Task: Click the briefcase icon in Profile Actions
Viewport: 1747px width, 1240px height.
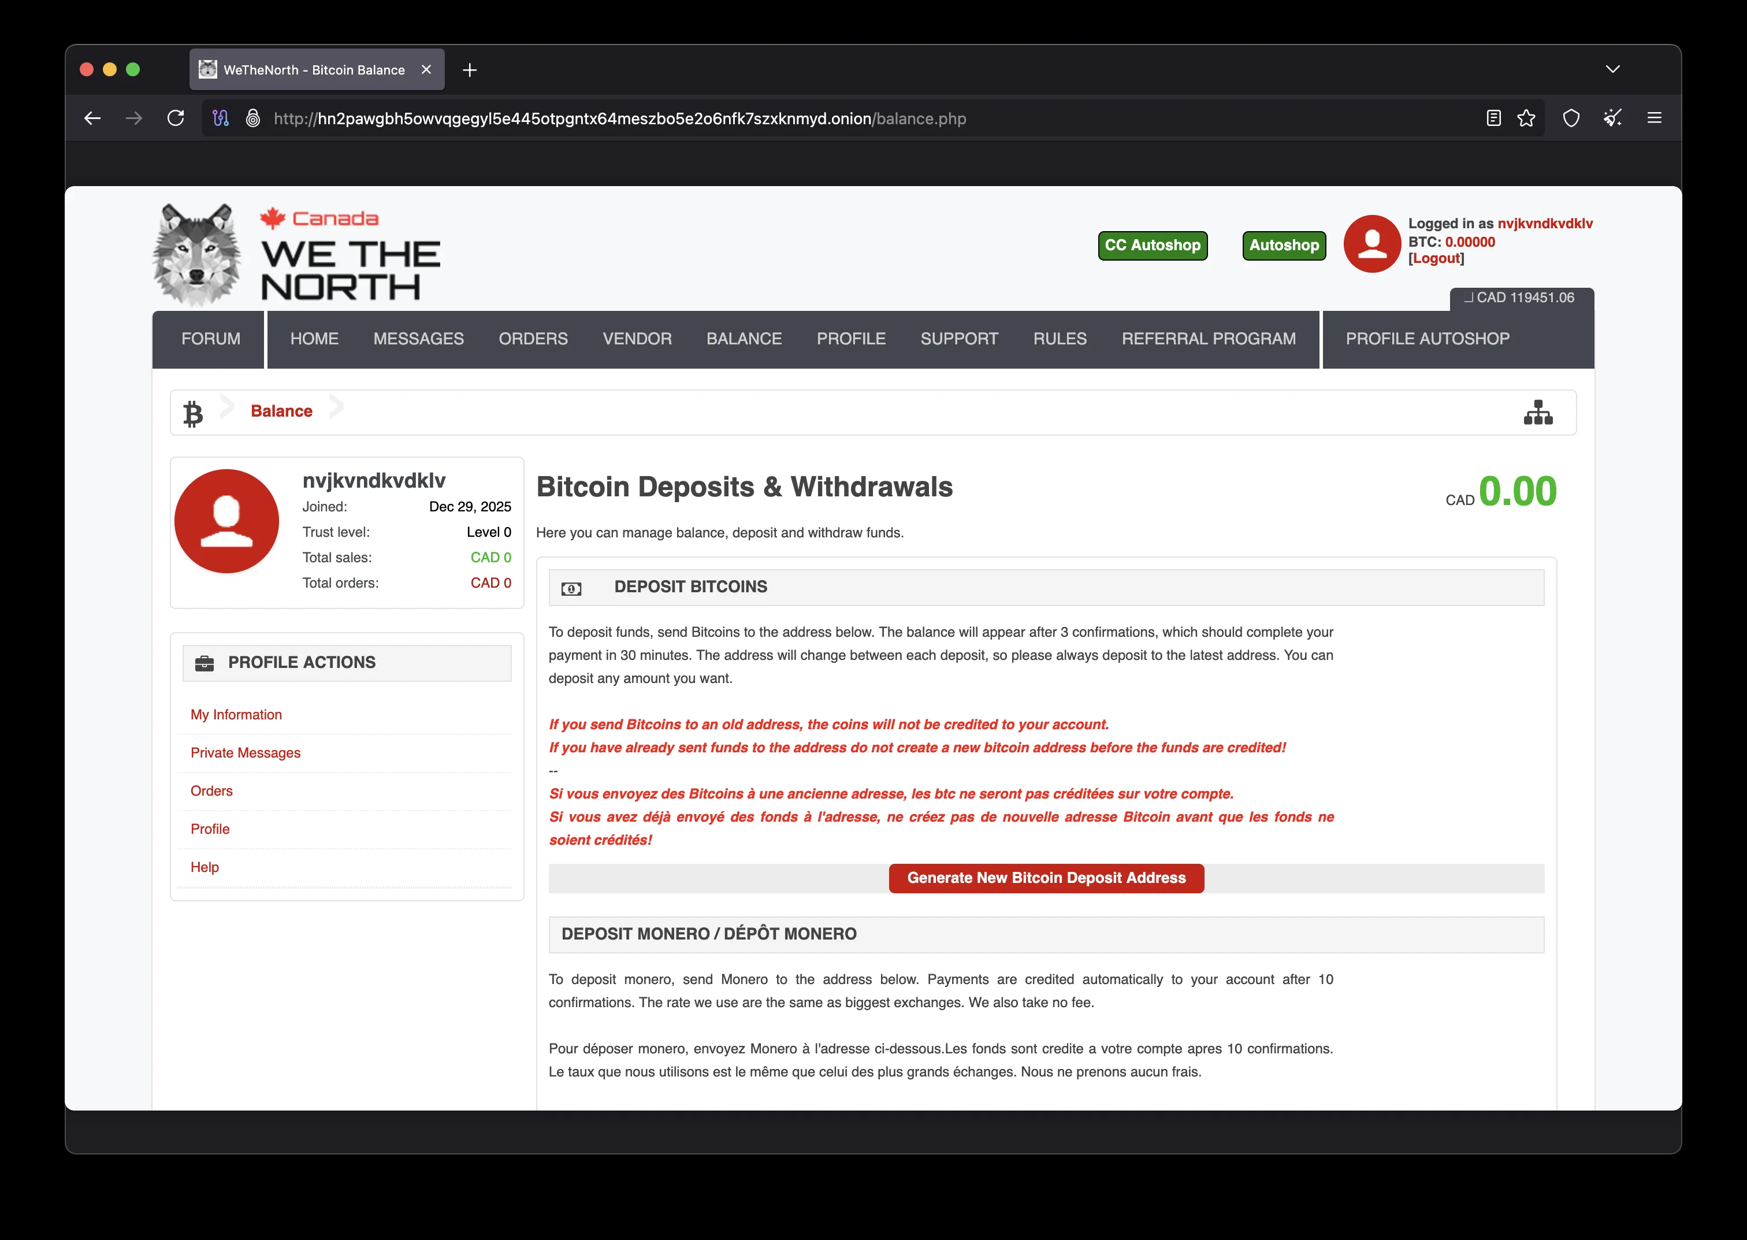Action: click(205, 662)
